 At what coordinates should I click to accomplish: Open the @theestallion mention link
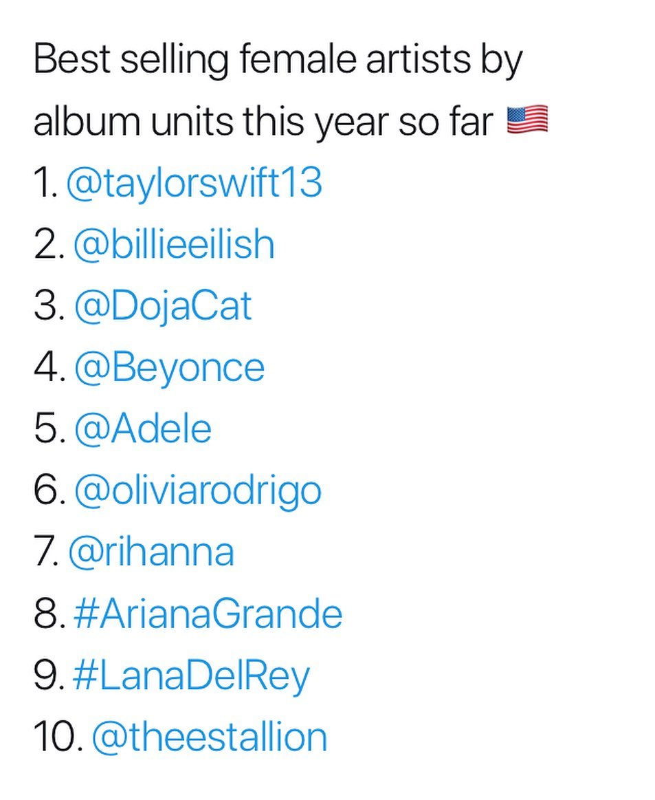[x=209, y=737]
